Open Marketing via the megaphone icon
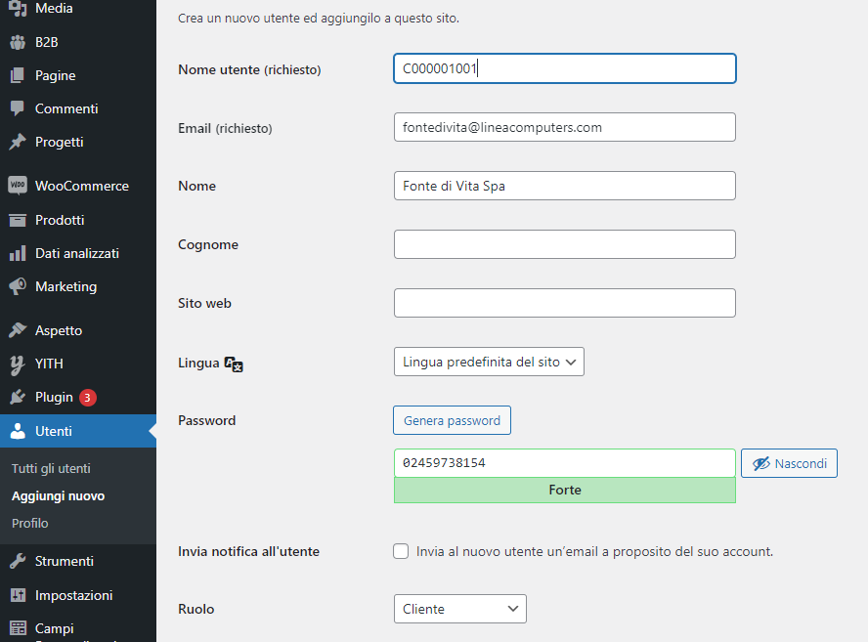 18,286
